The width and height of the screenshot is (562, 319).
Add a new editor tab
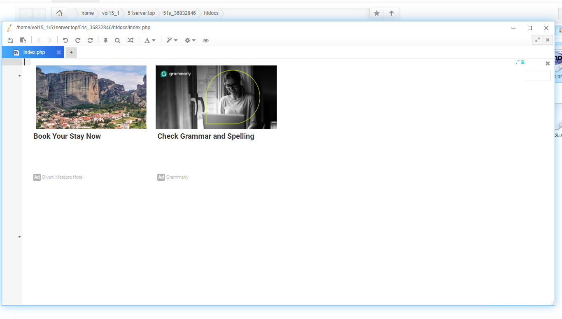(x=71, y=52)
